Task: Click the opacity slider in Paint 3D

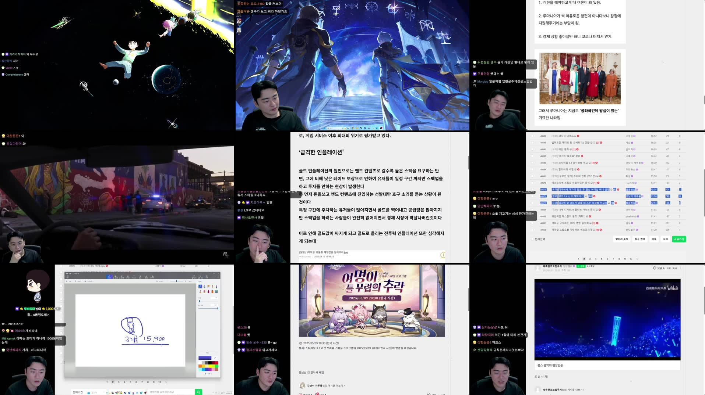Action: pyautogui.click(x=208, y=308)
